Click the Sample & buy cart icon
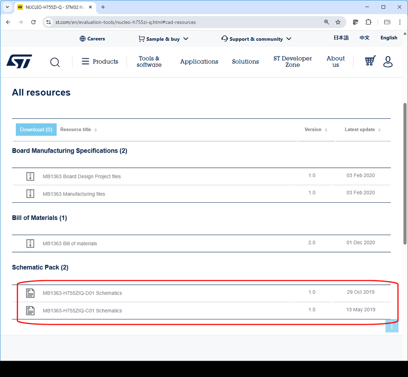408x377 pixels. point(142,39)
